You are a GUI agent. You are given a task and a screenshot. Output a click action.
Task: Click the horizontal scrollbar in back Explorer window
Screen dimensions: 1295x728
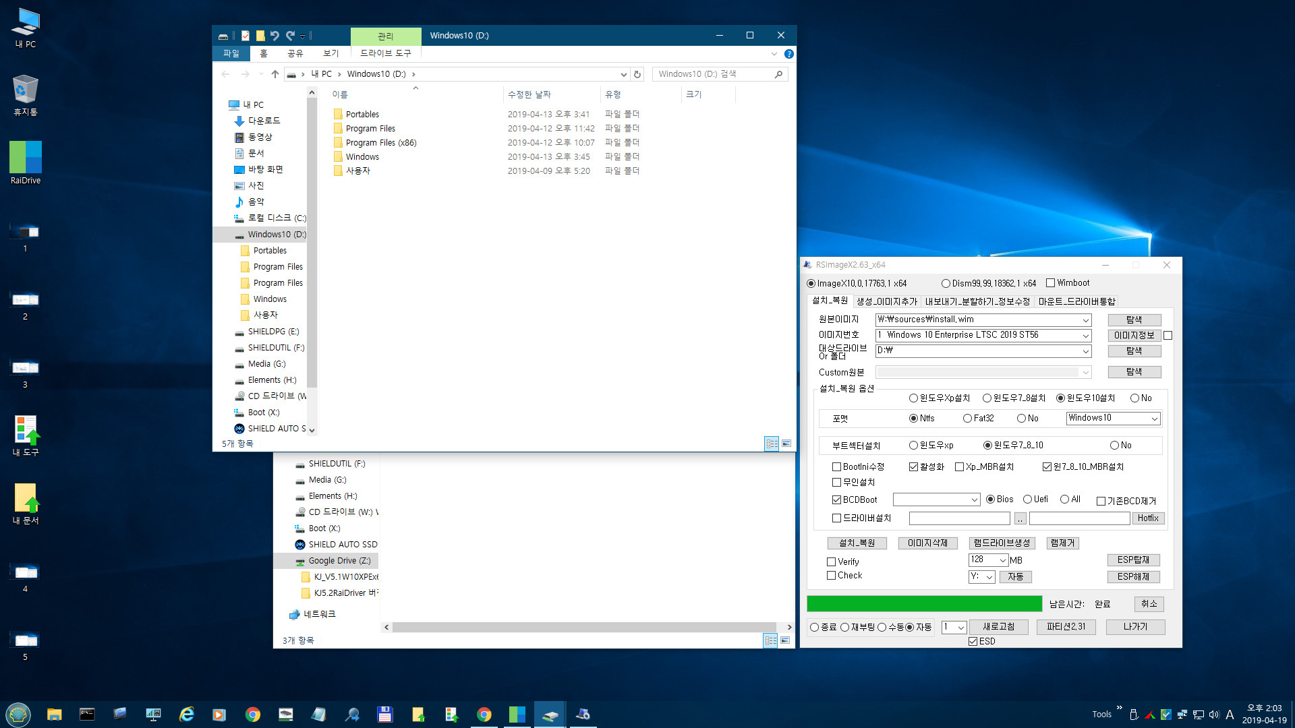tap(584, 628)
